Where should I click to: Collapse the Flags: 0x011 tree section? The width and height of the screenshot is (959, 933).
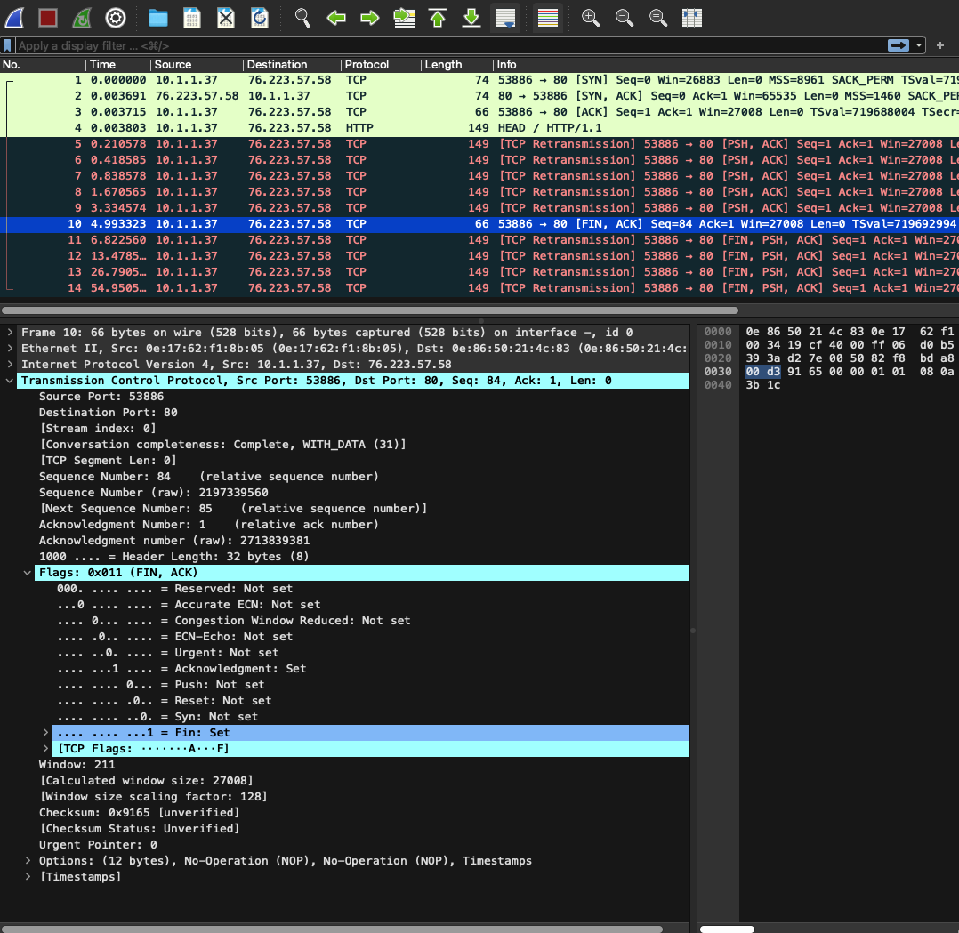[x=28, y=573]
